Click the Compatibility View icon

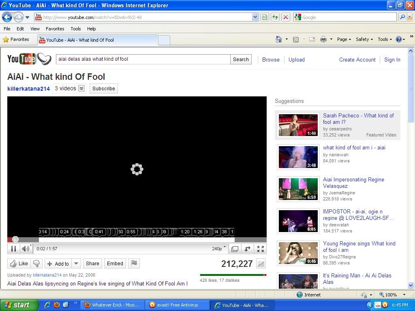[x=265, y=17]
